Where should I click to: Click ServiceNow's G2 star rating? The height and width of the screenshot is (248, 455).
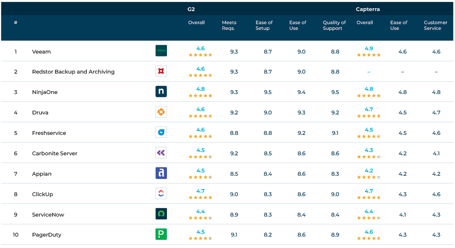click(200, 218)
